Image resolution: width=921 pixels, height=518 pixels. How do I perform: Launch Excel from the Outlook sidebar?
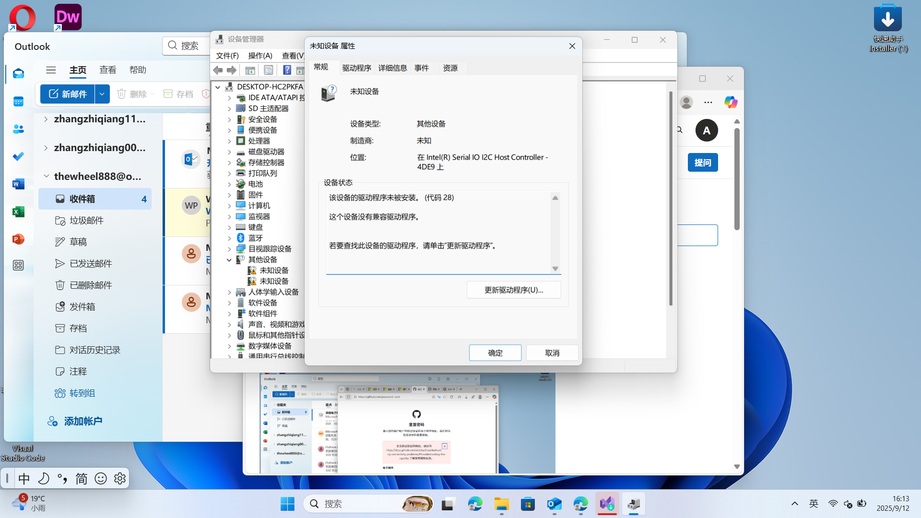pos(18,212)
